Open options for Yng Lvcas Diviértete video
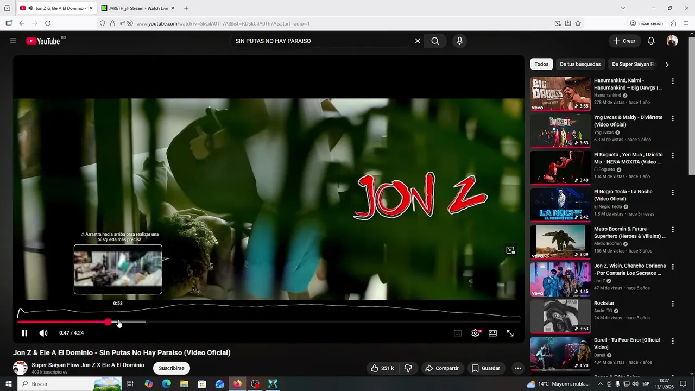This screenshot has height=391, width=695. tap(673, 118)
